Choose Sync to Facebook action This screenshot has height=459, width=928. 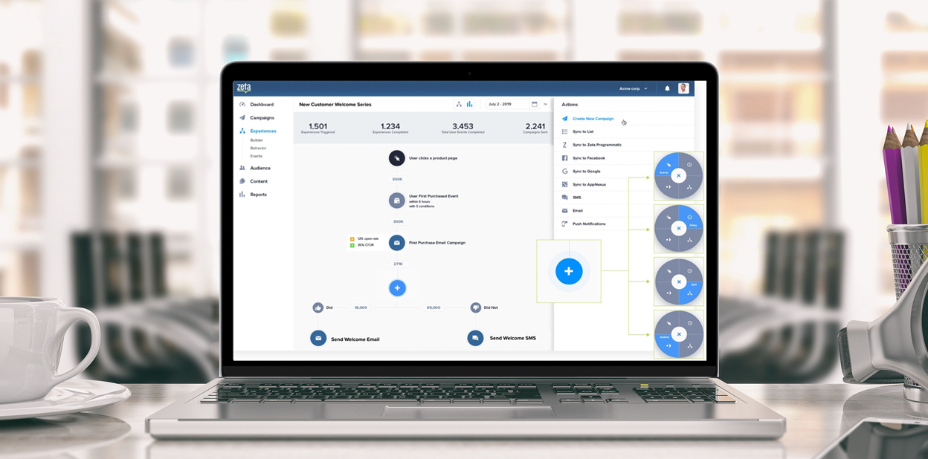(x=588, y=158)
